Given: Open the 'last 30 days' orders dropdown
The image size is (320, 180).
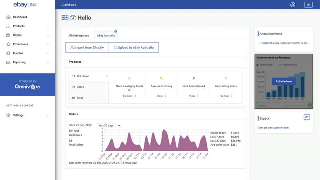Looking at the screenshot, I should [109, 126].
